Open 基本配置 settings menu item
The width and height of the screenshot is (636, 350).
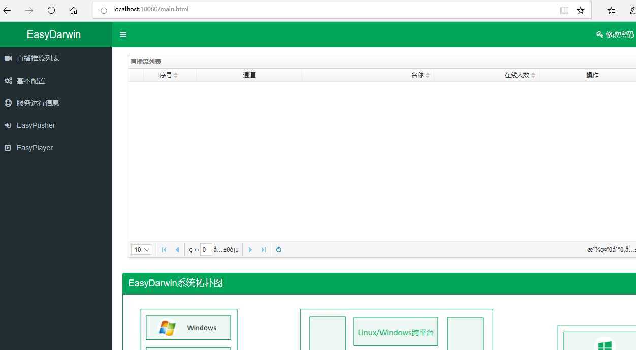click(31, 81)
